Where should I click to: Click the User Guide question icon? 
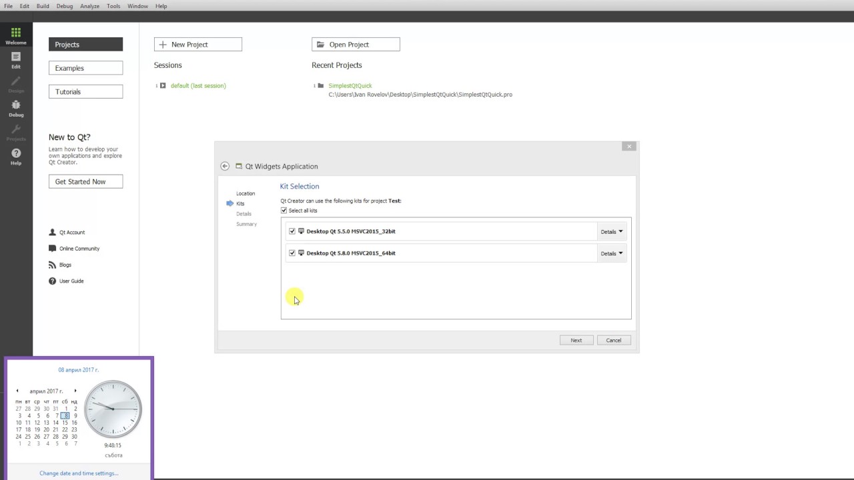[x=53, y=281]
